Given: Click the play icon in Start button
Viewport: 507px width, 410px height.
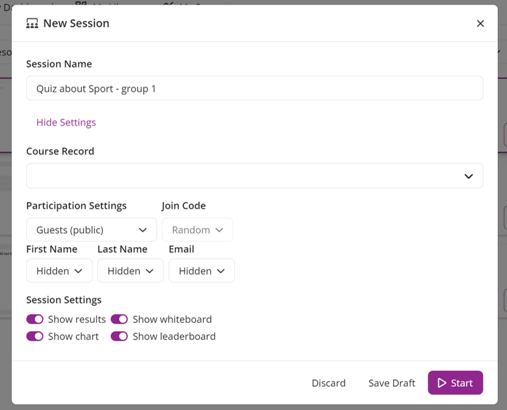Looking at the screenshot, I should (442, 383).
